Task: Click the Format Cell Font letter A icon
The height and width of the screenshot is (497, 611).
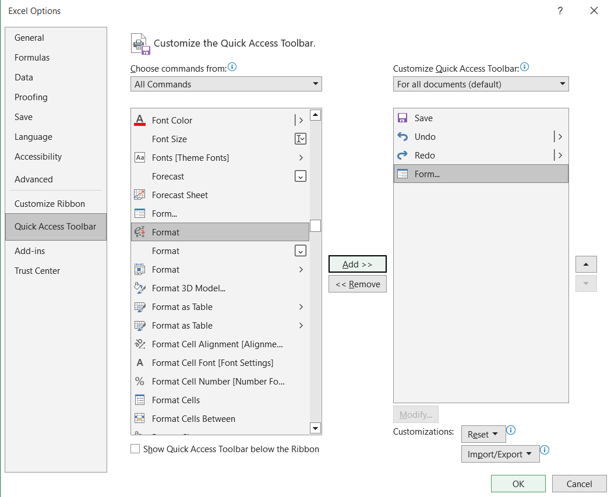Action: tap(140, 363)
